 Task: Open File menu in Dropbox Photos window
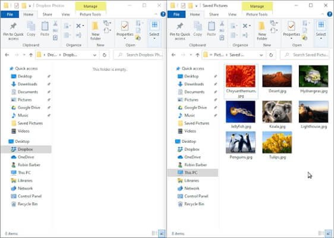(10, 14)
